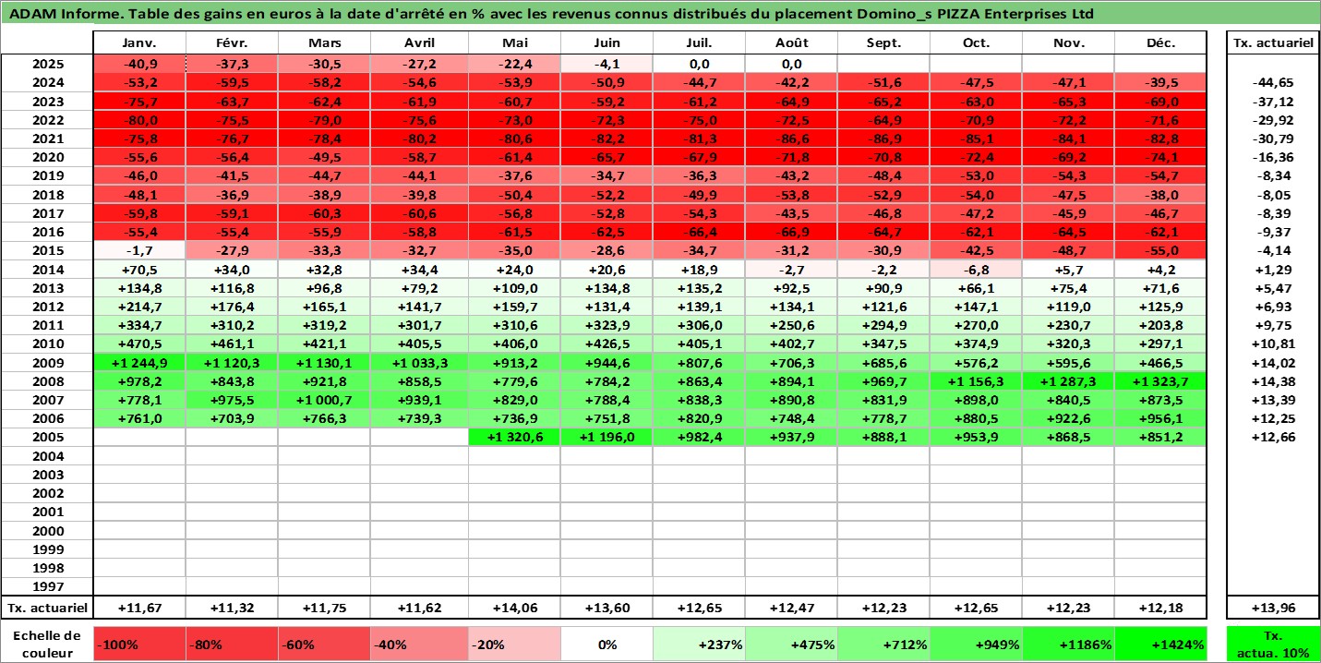Click cell '-40,9' for January 2025
This screenshot has width=1321, height=663.
coord(139,64)
